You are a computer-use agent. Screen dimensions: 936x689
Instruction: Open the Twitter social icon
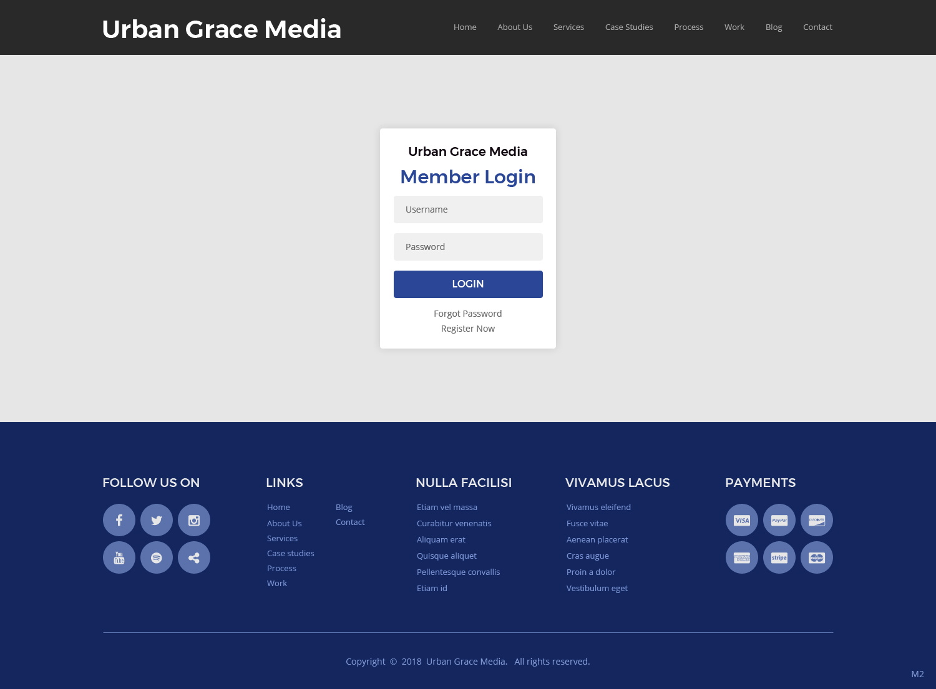tap(156, 519)
